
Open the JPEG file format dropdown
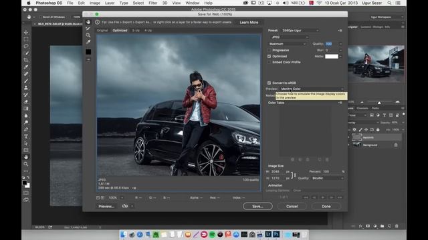[290, 37]
